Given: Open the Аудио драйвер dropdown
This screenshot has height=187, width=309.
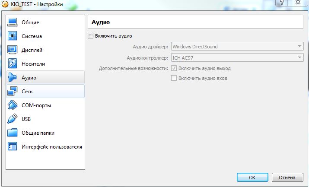Looking at the screenshot, I should (x=237, y=47).
